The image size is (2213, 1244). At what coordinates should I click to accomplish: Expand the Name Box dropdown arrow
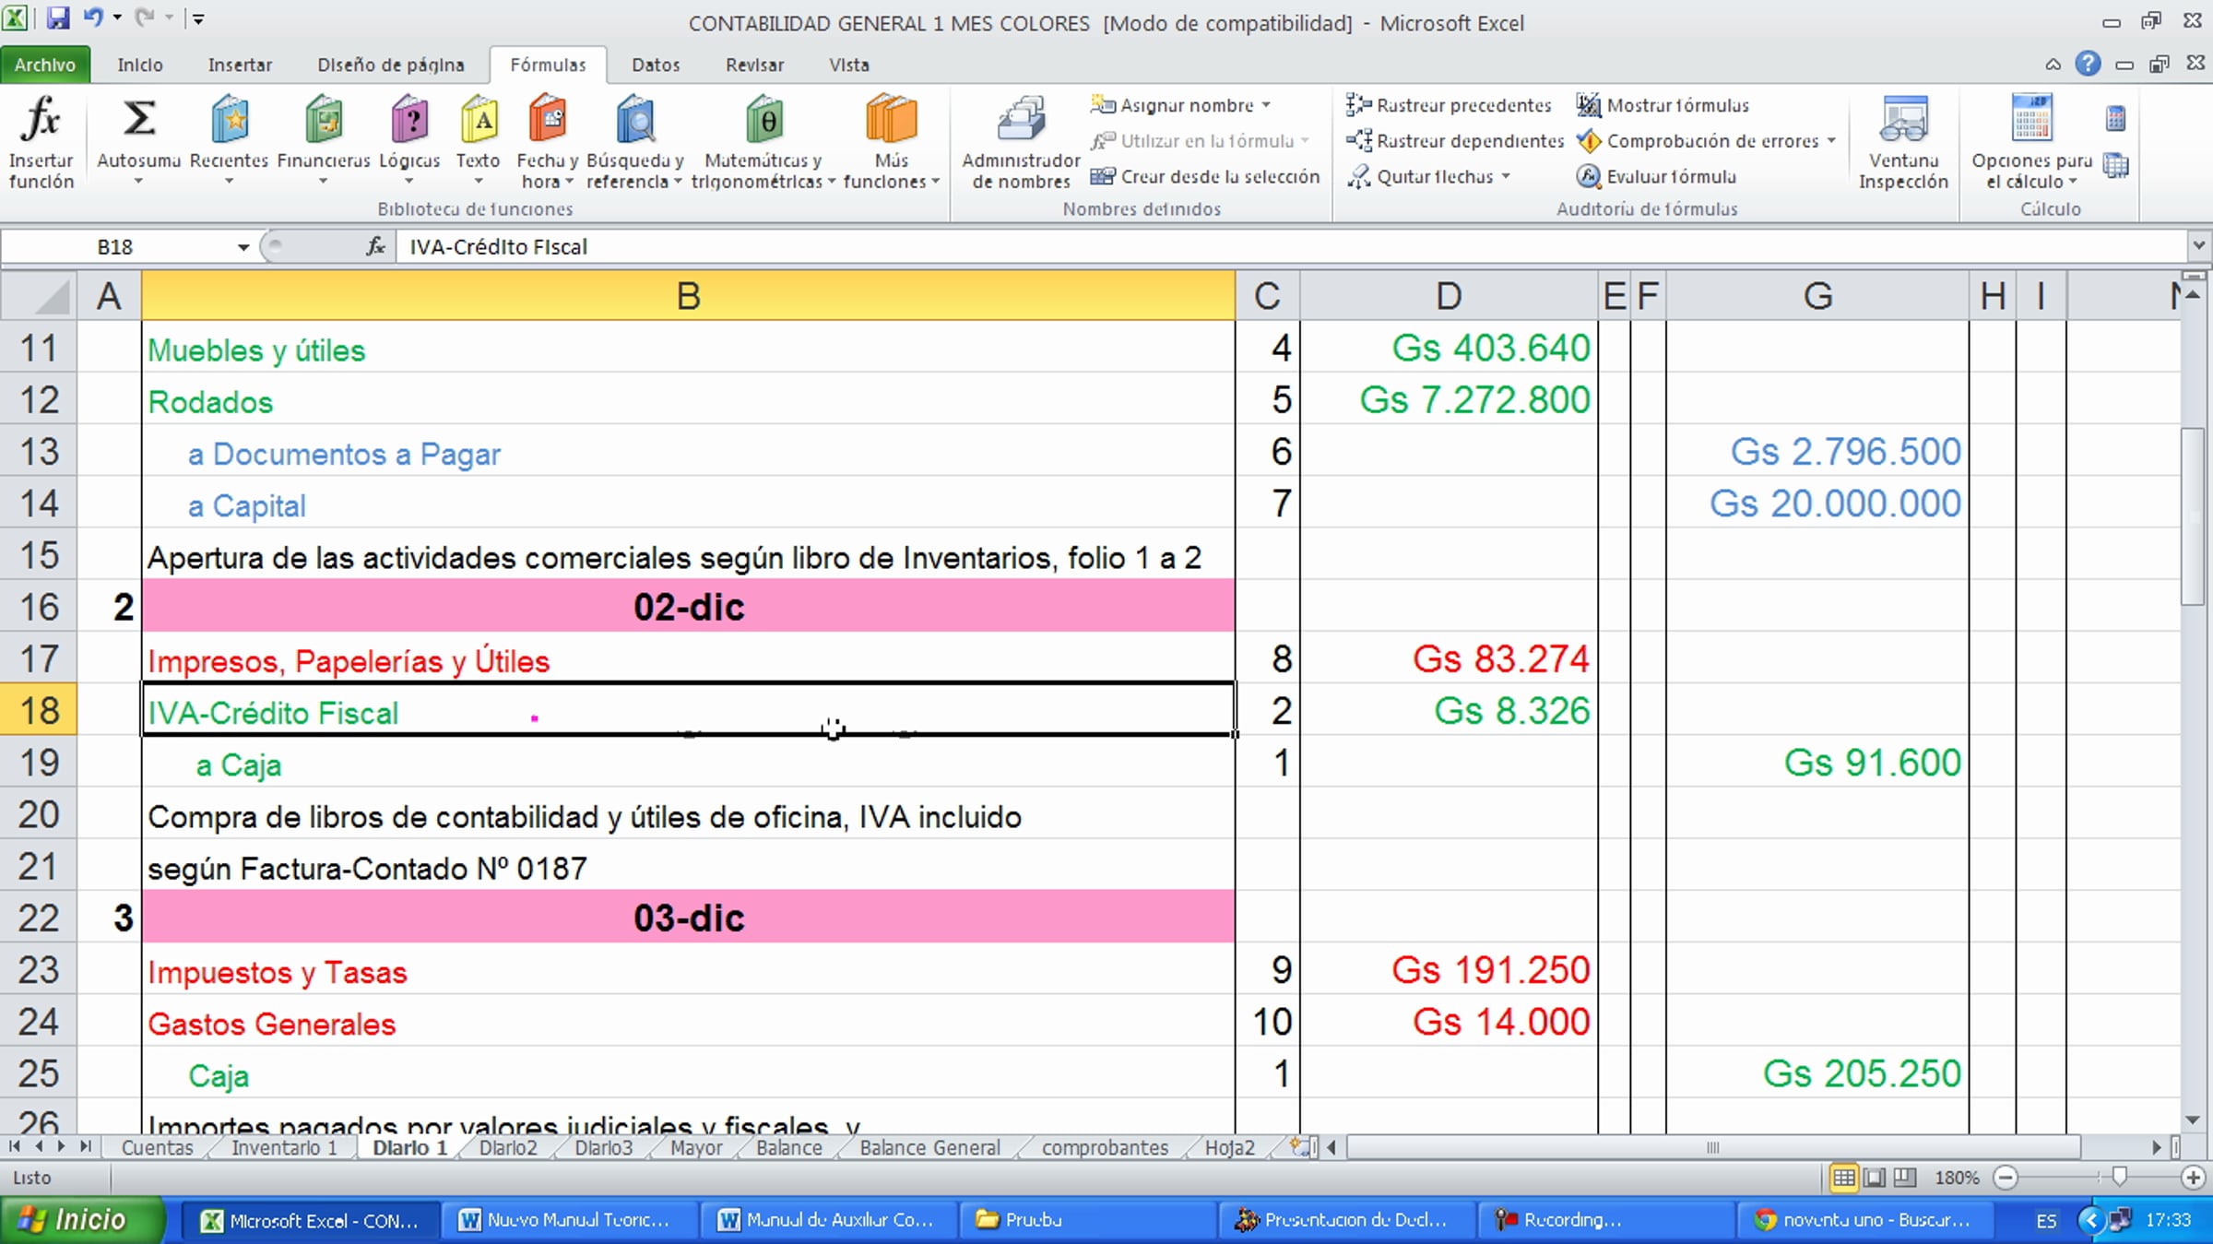[x=243, y=247]
